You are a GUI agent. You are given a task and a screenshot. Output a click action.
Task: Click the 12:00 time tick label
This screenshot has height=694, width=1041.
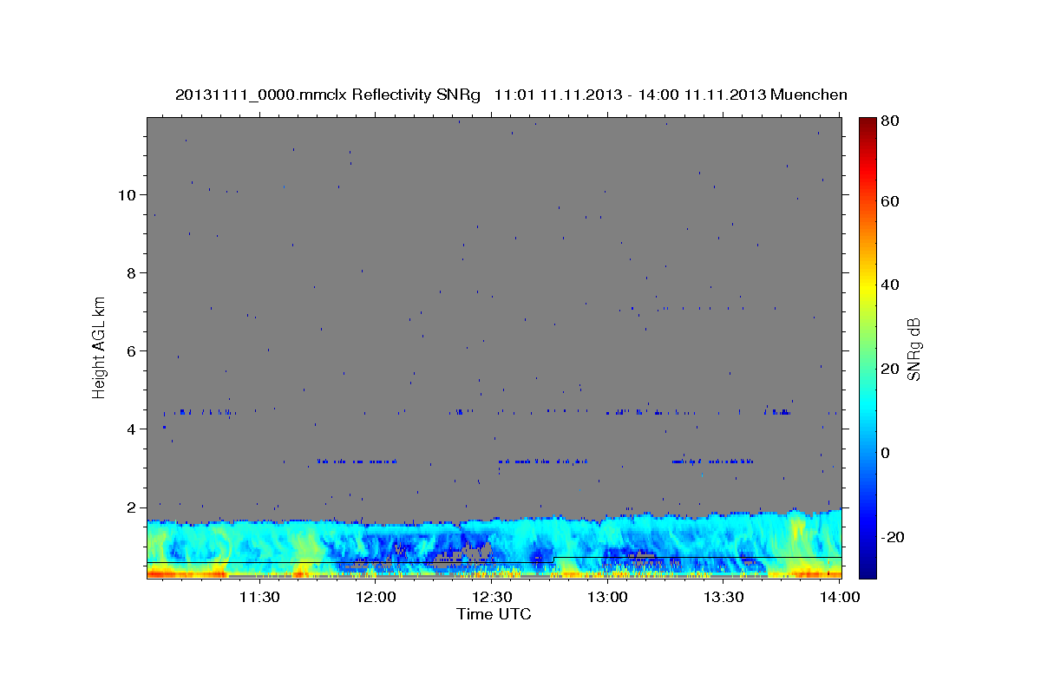click(376, 597)
